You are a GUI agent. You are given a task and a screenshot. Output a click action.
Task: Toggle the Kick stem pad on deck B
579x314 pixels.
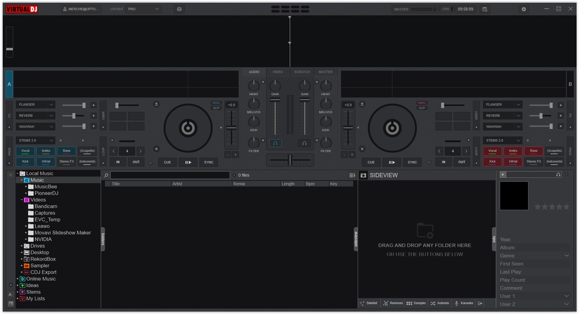(x=492, y=162)
